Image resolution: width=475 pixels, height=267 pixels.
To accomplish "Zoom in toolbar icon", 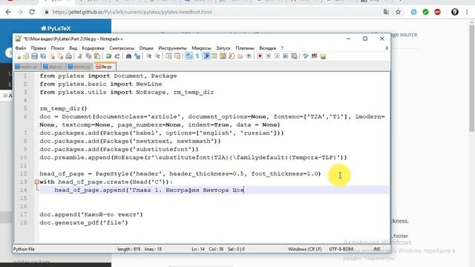I will click(x=148, y=56).
